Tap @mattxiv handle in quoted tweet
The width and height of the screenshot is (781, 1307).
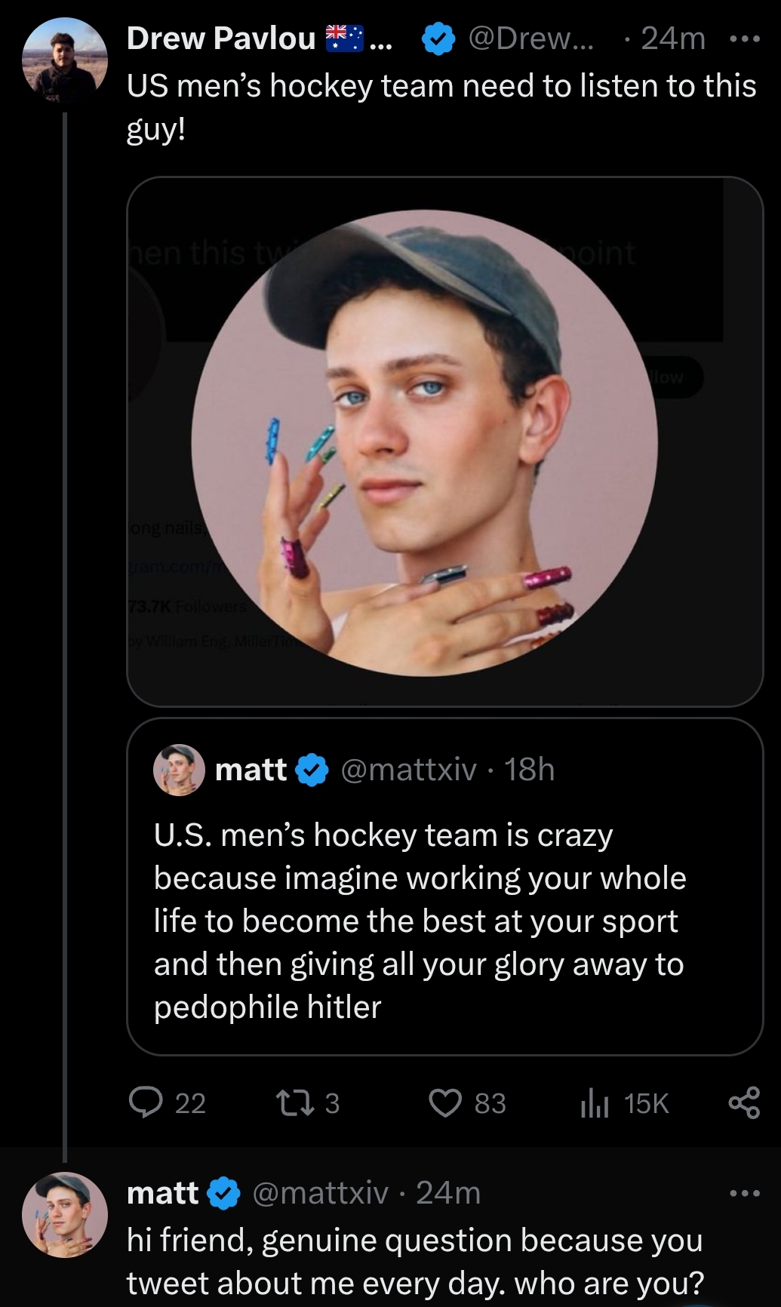point(408,770)
